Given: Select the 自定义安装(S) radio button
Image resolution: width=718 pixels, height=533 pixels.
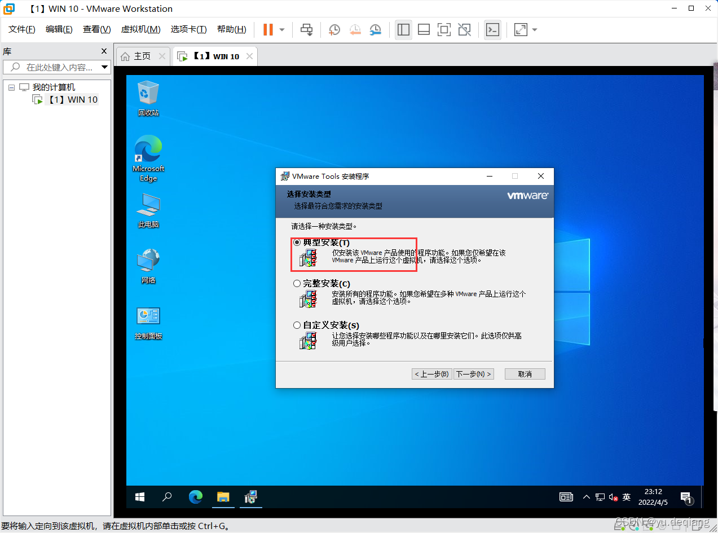Looking at the screenshot, I should (297, 325).
